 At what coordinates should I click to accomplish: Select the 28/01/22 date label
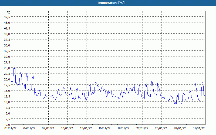pyautogui.click(x=180, y=129)
